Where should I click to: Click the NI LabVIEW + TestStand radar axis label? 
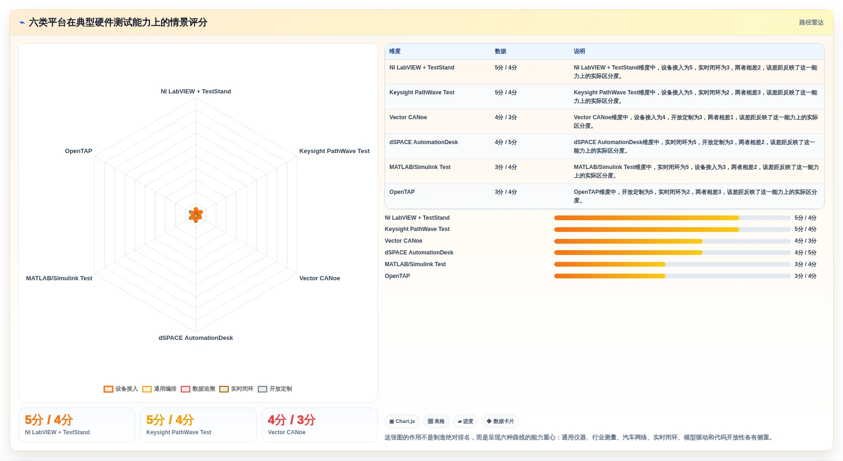[196, 92]
